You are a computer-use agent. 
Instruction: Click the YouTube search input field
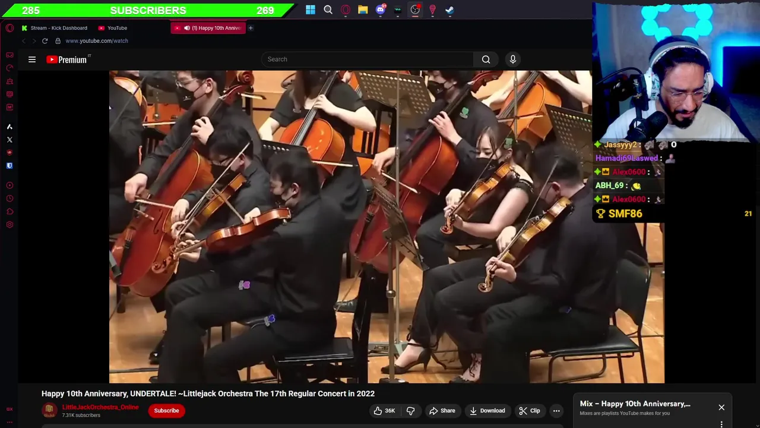[x=368, y=59]
